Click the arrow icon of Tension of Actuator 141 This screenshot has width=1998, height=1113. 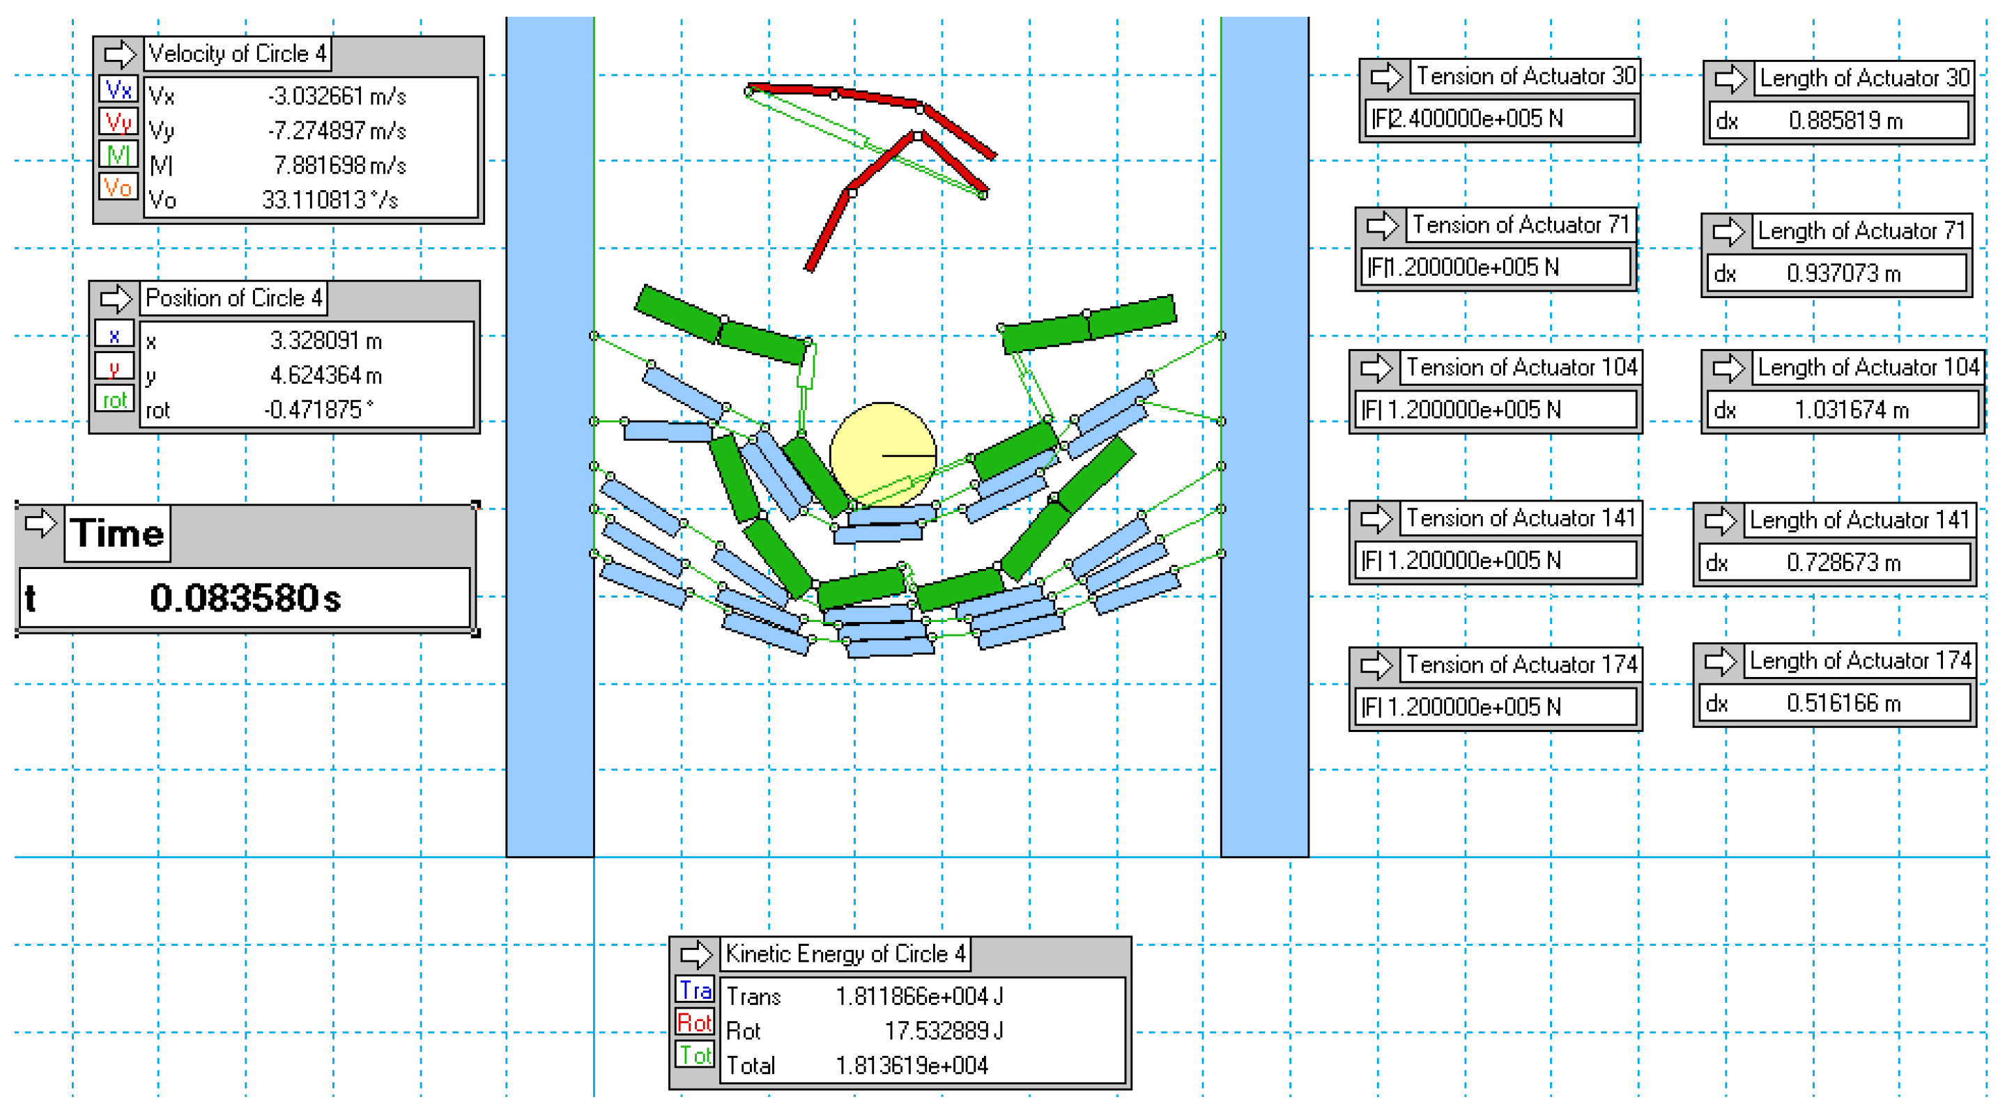pos(1377,518)
